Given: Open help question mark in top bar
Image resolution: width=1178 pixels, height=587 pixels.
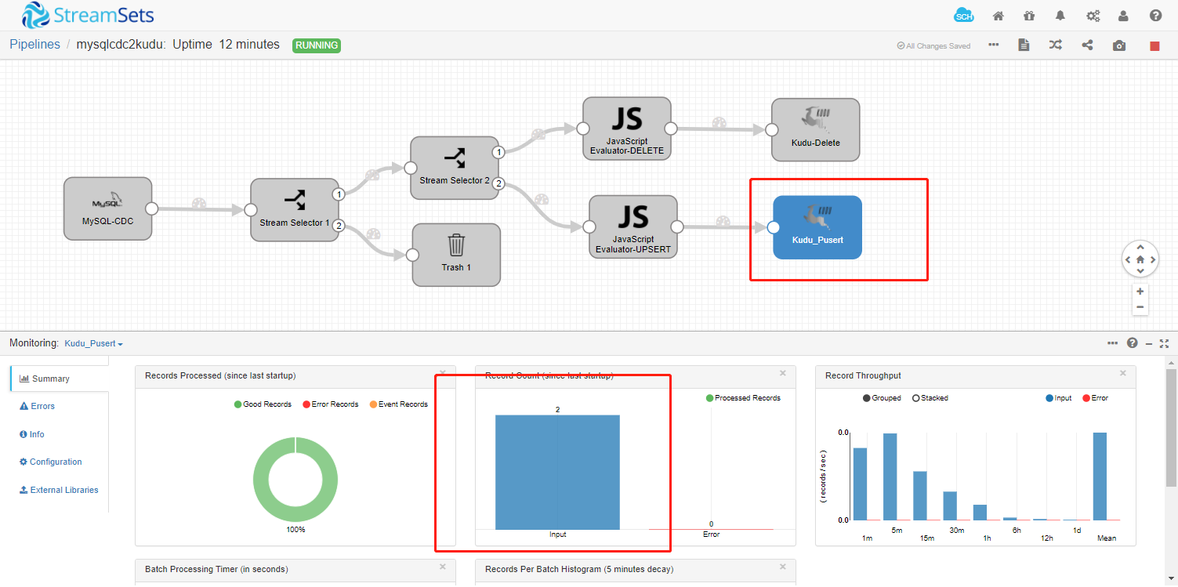Looking at the screenshot, I should 1155,16.
